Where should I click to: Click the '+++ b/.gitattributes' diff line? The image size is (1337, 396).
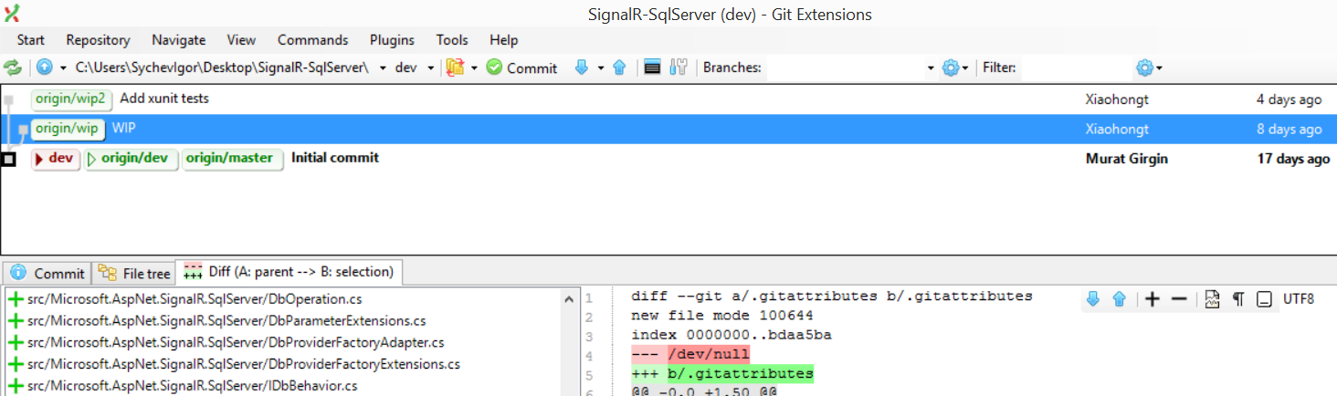[721, 374]
